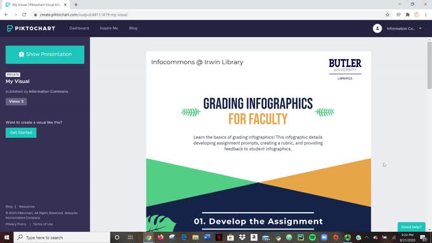This screenshot has height=243, width=432.
Task: Click the 01. Develop the Assignment heading
Action: [258, 221]
